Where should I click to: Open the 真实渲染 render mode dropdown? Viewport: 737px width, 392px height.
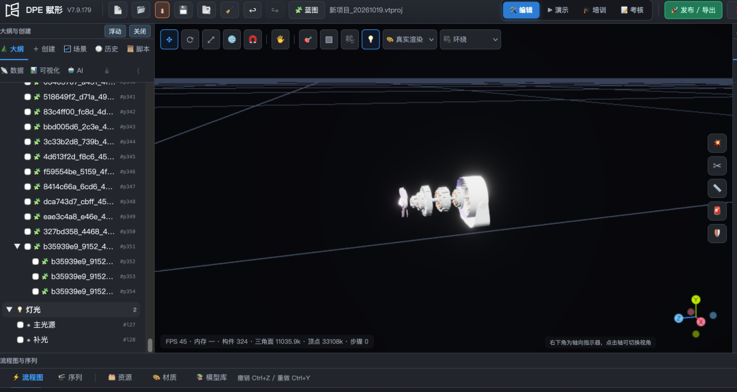tap(410, 40)
